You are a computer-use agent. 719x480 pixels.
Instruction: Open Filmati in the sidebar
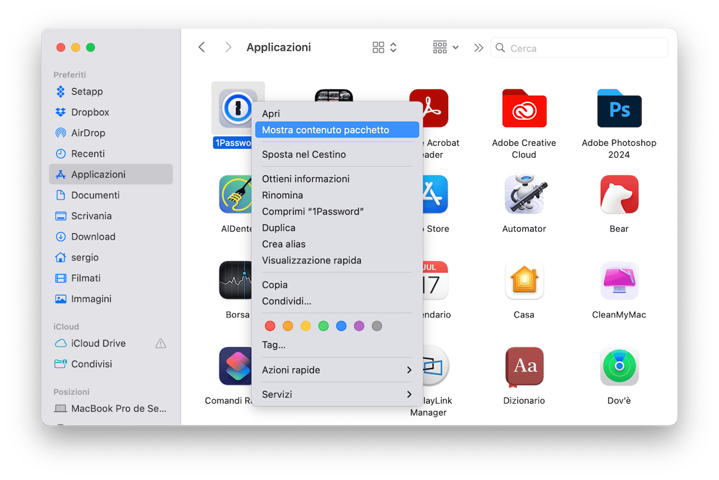(111, 278)
